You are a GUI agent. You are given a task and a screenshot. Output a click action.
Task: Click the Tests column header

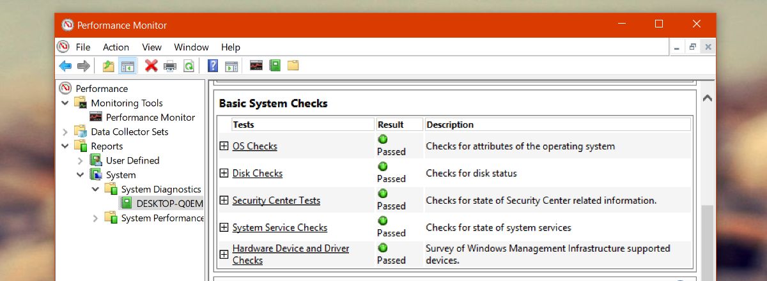tap(303, 125)
